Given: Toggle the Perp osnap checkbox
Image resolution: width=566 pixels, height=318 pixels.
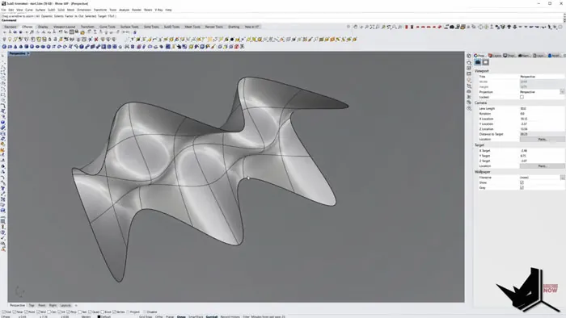Looking at the screenshot, I should pyautogui.click(x=69, y=312).
